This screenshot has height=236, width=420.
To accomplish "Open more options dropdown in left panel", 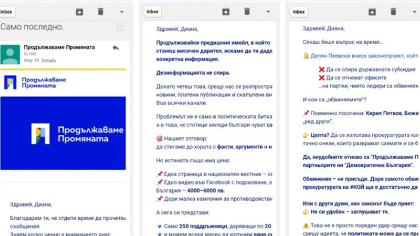I will tap(122, 12).
